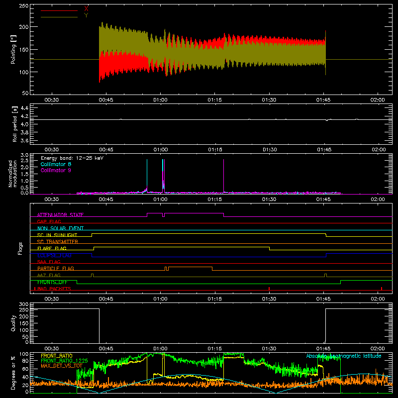The image size is (398, 398).
Task: Click the FLARE_FLAG label
Action: pyautogui.click(x=52, y=248)
